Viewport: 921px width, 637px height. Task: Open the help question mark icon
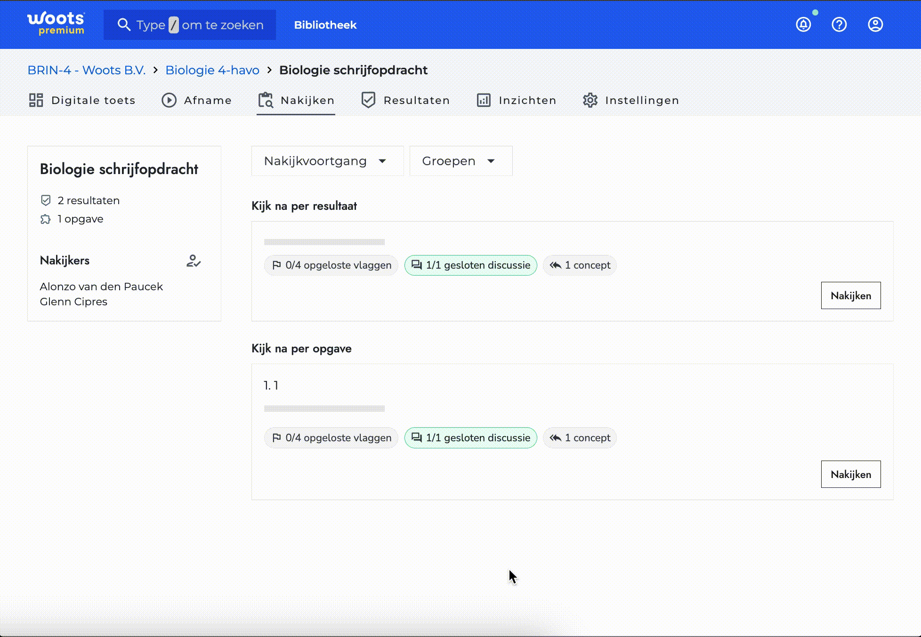[839, 24]
